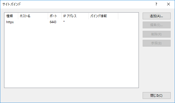Sort by the バインド情報 column header
Image resolution: width=175 pixels, height=103 pixels.
[103, 16]
